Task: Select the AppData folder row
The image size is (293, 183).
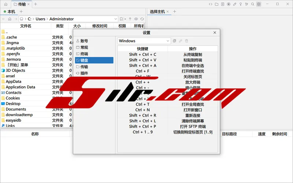Action: point(37,81)
